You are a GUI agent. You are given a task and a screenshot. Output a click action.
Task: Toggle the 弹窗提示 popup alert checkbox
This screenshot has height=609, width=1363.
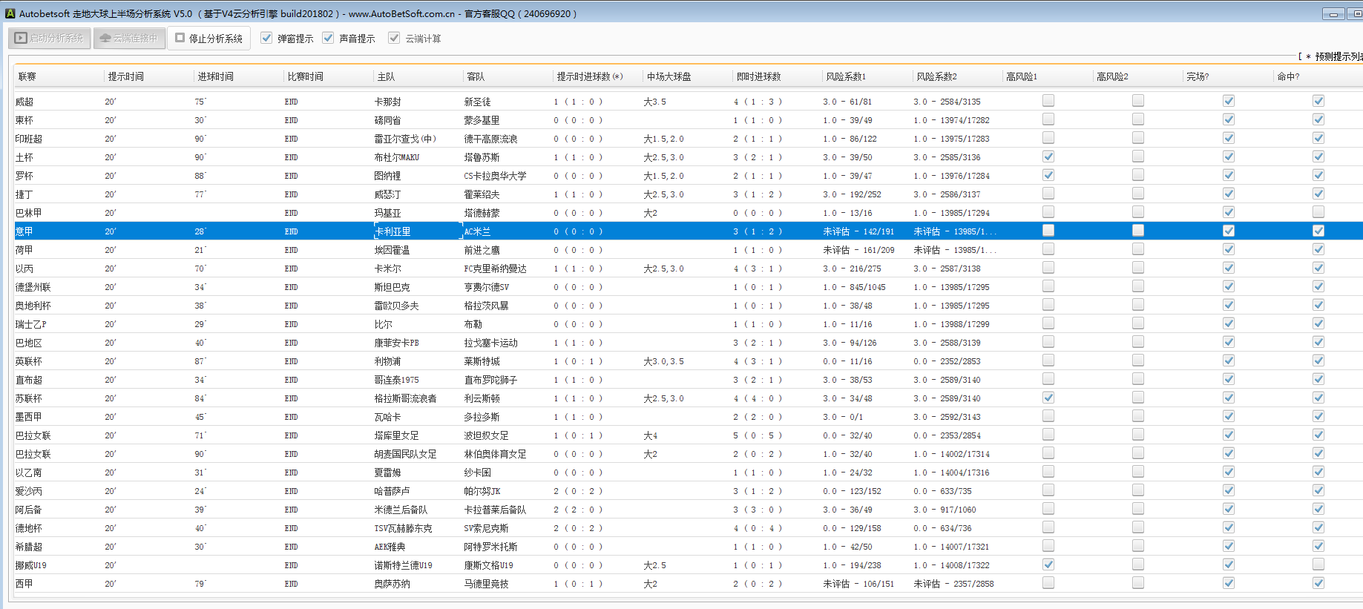pos(266,38)
